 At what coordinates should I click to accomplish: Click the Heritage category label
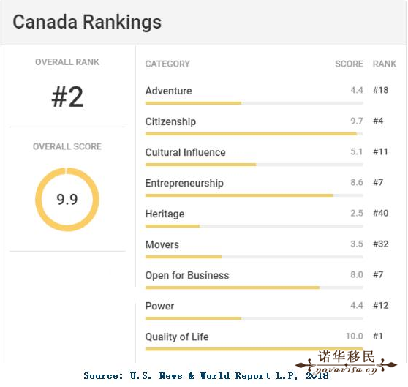click(x=165, y=214)
